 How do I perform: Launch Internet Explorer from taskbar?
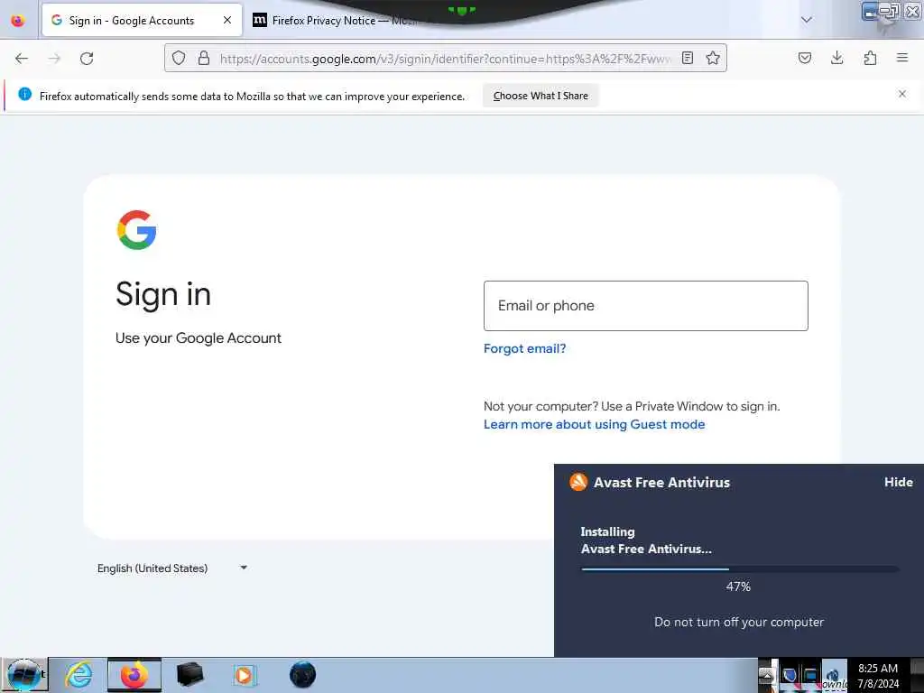click(79, 675)
